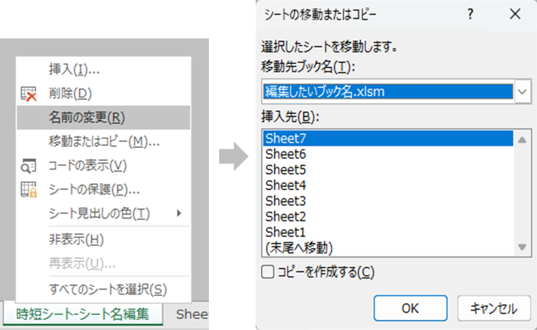Screen dimensions: 537x330
Task: Click the list scrollbar down arrow
Action: (522, 247)
